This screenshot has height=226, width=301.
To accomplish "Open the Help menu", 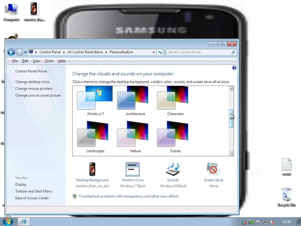I will 62,61.
